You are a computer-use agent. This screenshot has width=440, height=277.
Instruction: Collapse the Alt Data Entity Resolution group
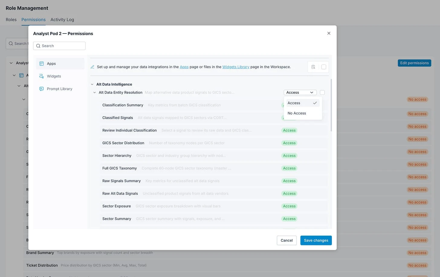click(95, 92)
